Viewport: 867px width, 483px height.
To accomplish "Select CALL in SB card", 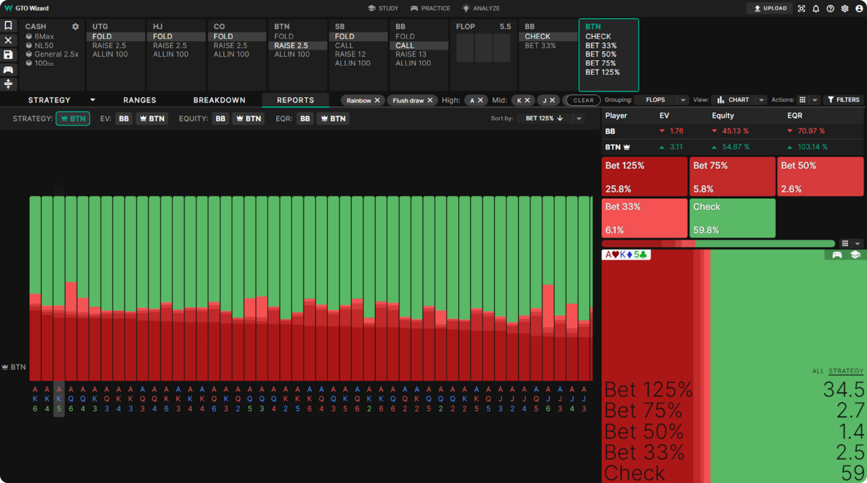I will (344, 45).
